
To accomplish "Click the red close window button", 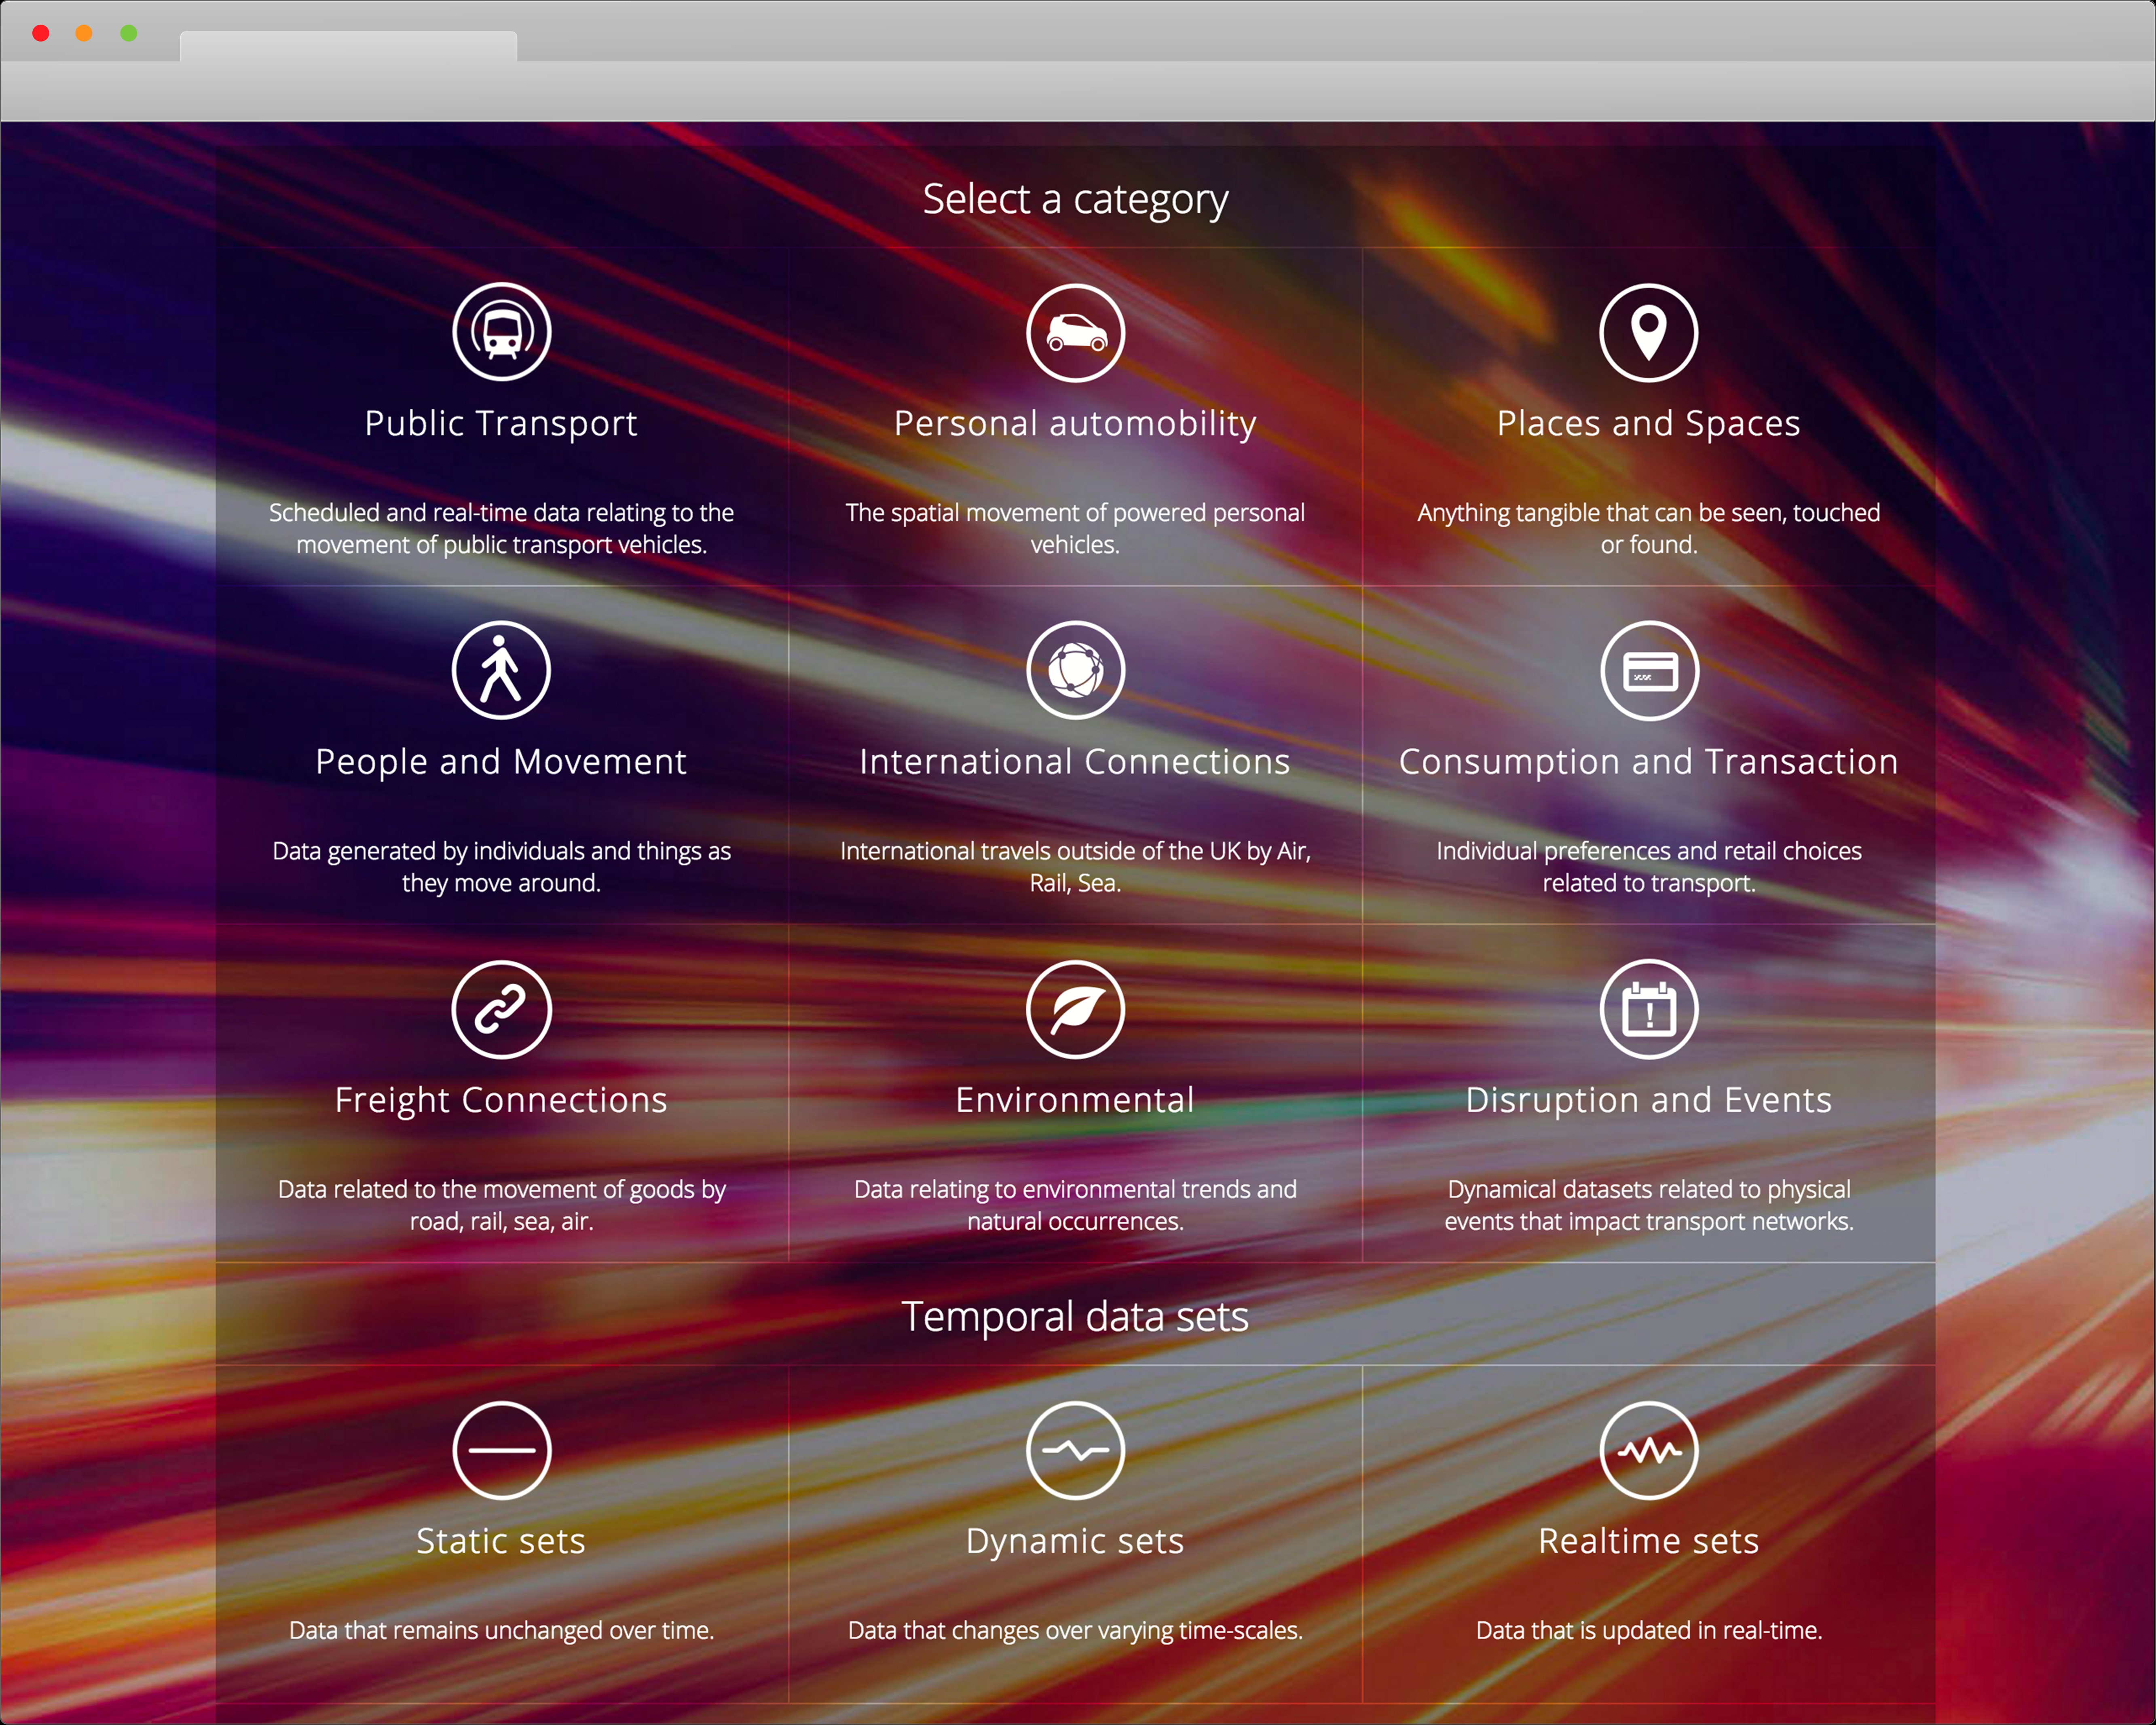I will pos(41,33).
